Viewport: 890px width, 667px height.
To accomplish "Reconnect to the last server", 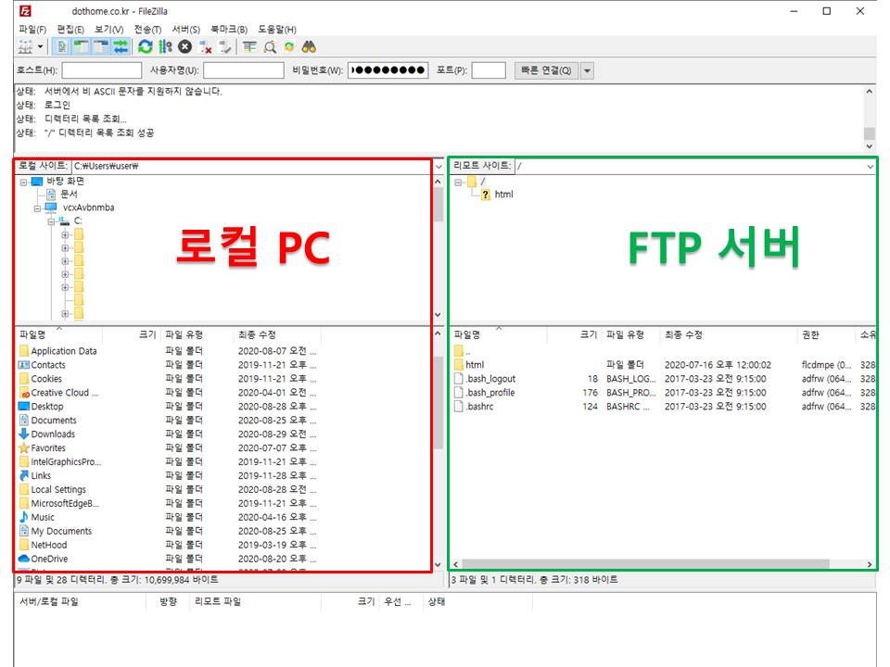I will point(225,47).
